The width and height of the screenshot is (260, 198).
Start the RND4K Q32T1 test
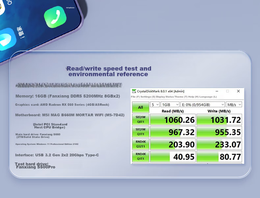pyautogui.click(x=141, y=144)
